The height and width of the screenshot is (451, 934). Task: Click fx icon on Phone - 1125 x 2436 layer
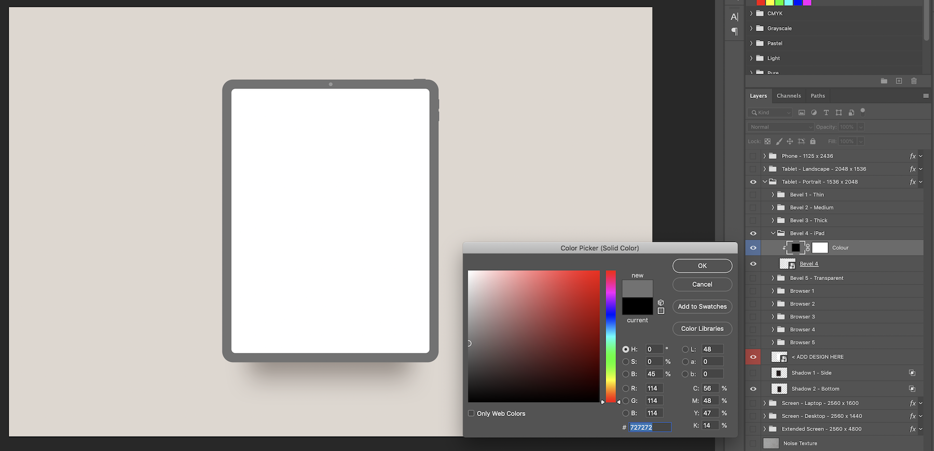[913, 156]
